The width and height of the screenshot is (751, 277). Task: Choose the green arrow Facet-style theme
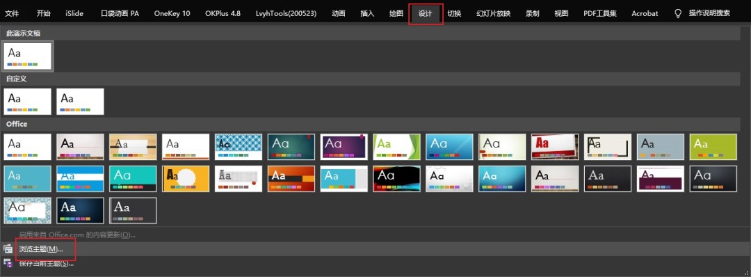click(396, 147)
